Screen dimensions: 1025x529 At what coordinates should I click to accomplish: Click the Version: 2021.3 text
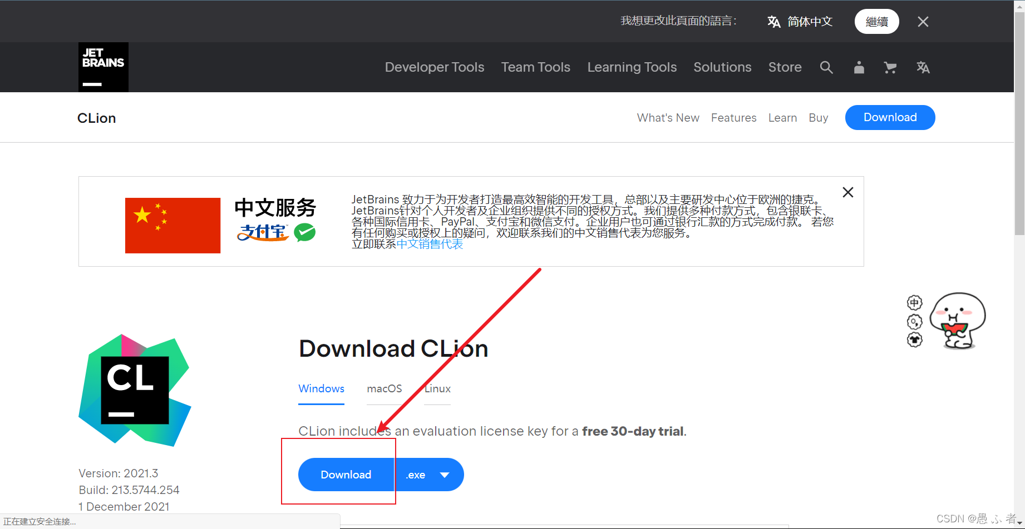[x=119, y=473]
